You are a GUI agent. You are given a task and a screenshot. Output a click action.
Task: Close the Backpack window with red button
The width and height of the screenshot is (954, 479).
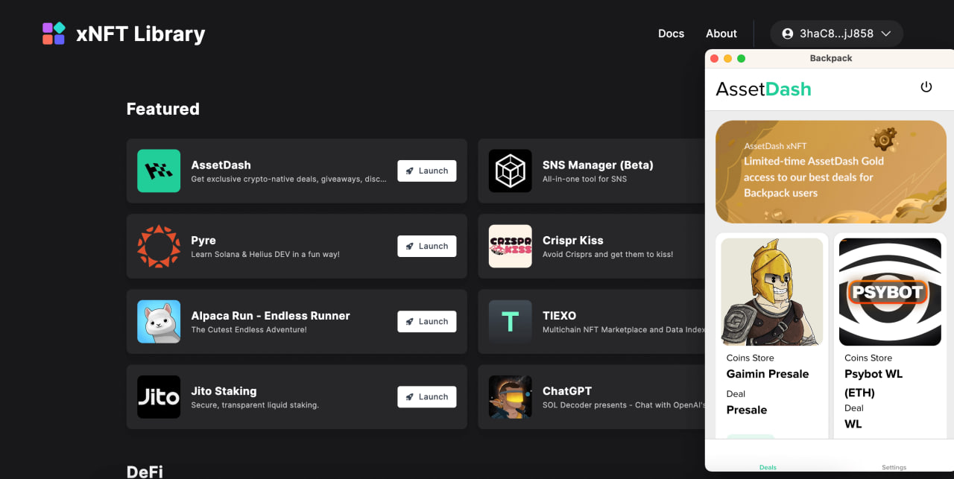click(715, 58)
